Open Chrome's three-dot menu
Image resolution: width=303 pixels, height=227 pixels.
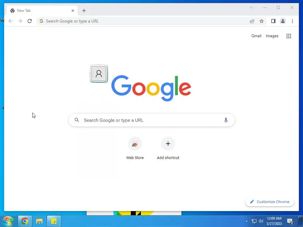pyautogui.click(x=292, y=21)
